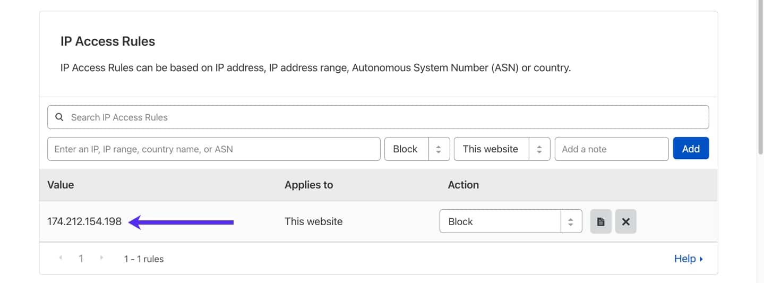This screenshot has width=764, height=283.
Task: Select page number 1 in pagination
Action: coord(81,259)
